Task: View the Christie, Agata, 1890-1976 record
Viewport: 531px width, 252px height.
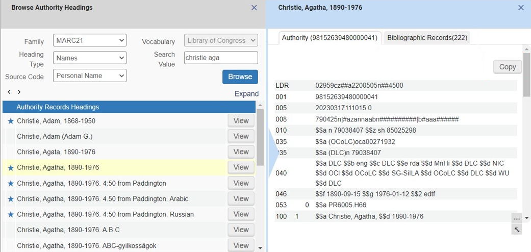Action: pyautogui.click(x=241, y=152)
